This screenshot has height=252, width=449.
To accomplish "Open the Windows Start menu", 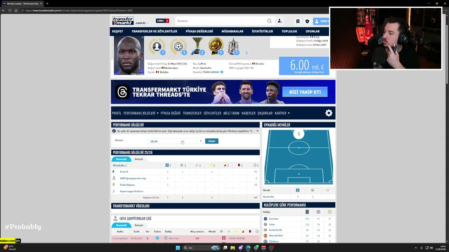I will (178, 248).
